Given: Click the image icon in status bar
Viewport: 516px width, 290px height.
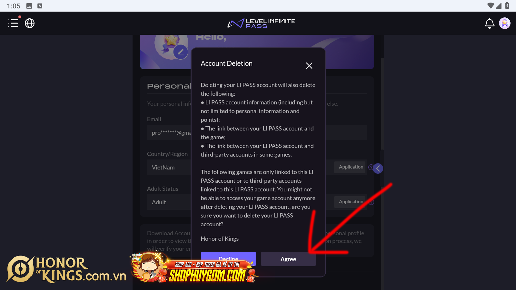Looking at the screenshot, I should 29,6.
